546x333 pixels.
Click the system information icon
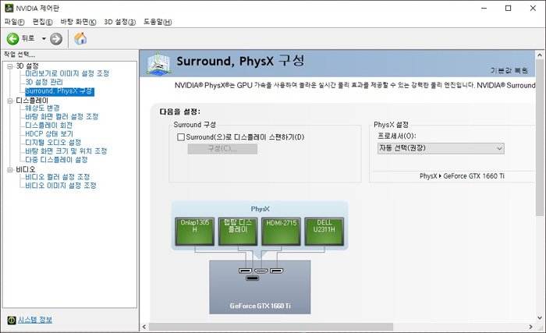click(12, 320)
